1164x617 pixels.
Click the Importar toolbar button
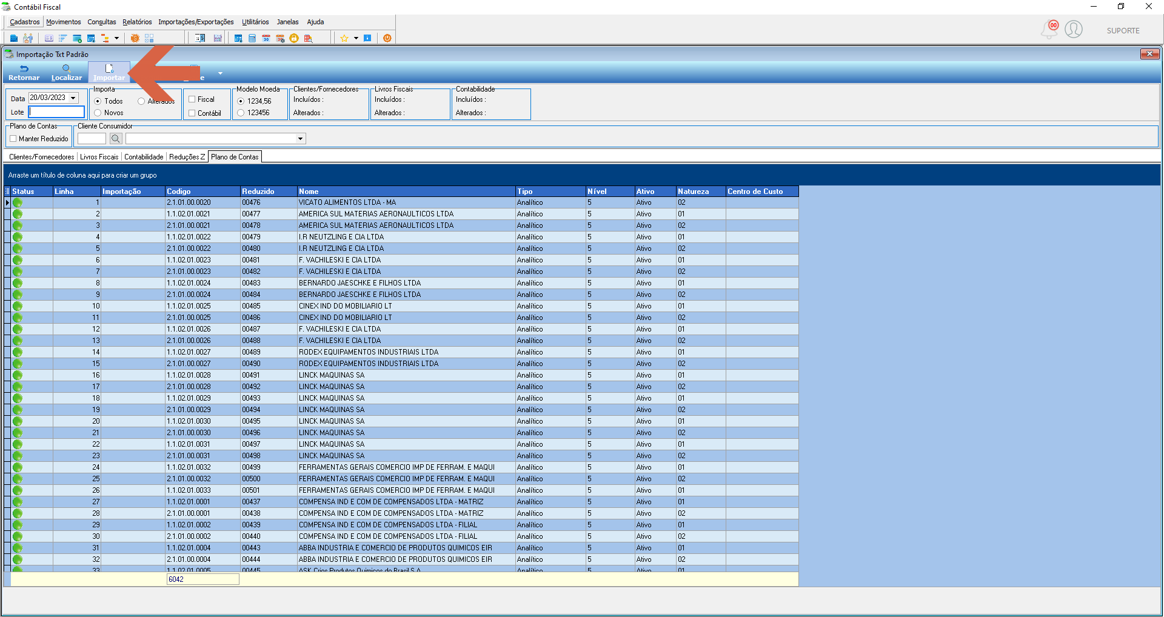pyautogui.click(x=109, y=72)
